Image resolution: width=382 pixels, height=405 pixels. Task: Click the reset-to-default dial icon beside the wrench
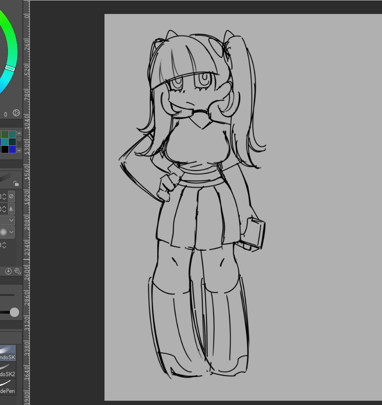pyautogui.click(x=8, y=271)
